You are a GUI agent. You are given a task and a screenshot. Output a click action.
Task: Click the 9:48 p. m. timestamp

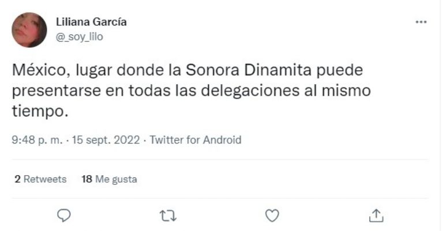pyautogui.click(x=36, y=139)
